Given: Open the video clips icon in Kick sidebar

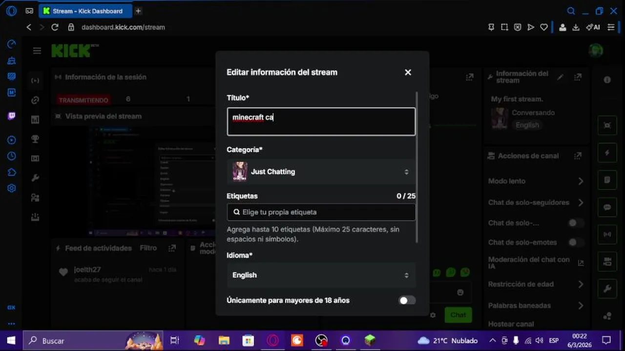Looking at the screenshot, I should pos(35,158).
